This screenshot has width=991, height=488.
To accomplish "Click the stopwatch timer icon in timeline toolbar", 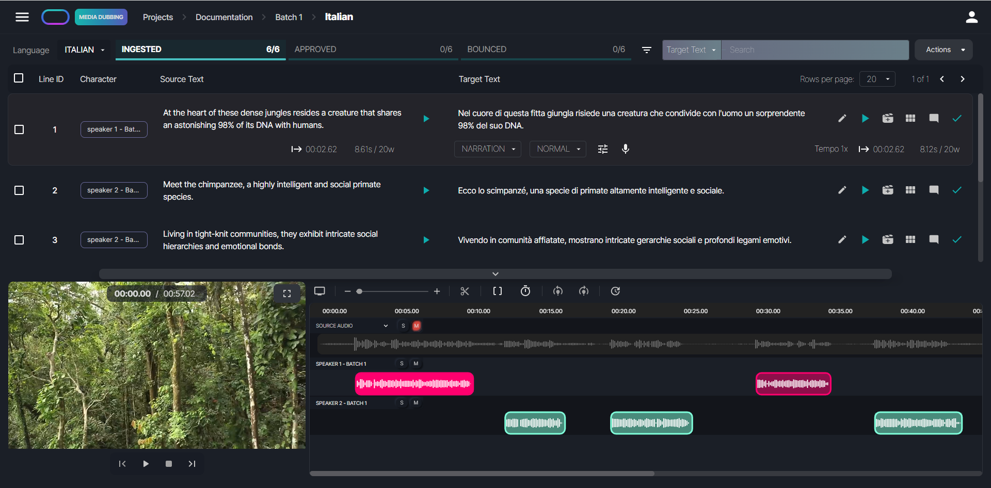I will tap(525, 291).
